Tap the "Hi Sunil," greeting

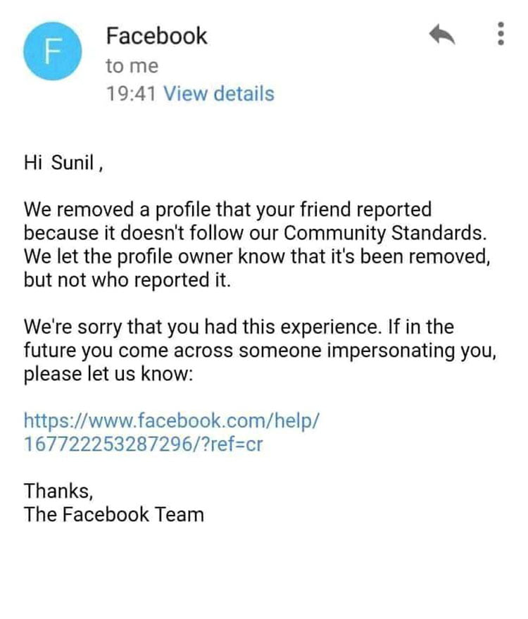pyautogui.click(x=64, y=165)
